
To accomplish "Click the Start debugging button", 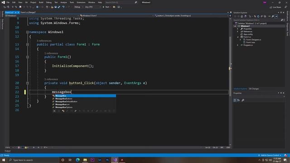I will (x=106, y=7).
